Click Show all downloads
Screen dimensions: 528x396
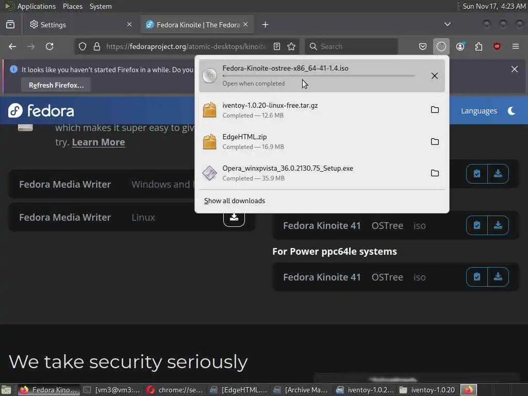235,201
